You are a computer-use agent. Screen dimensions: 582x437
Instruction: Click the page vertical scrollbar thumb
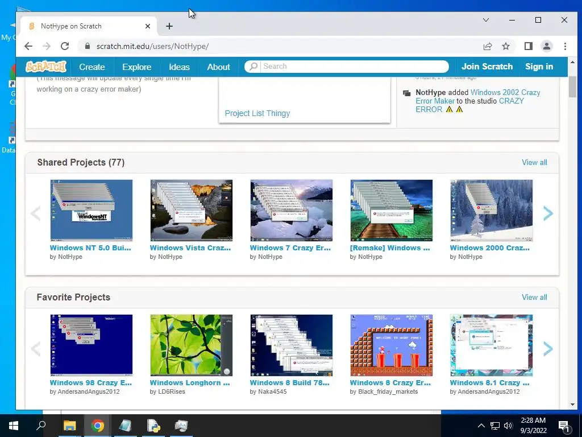(572, 86)
